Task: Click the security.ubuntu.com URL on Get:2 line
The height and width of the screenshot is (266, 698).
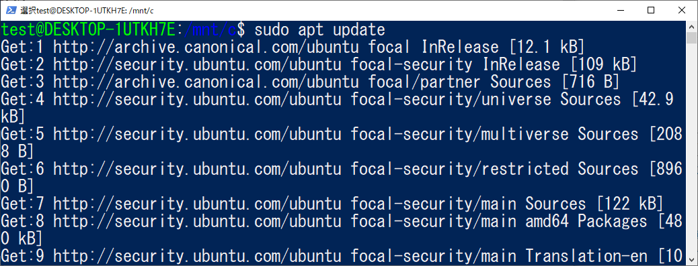Action: (197, 65)
